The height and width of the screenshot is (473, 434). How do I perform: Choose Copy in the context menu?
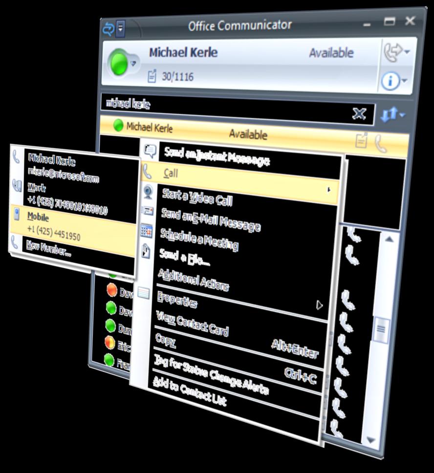click(x=165, y=341)
